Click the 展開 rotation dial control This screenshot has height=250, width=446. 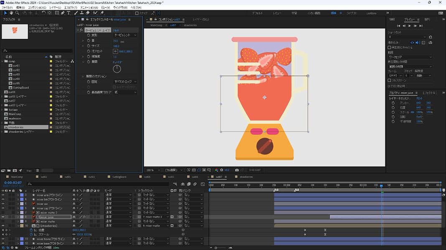pyautogui.click(x=117, y=69)
